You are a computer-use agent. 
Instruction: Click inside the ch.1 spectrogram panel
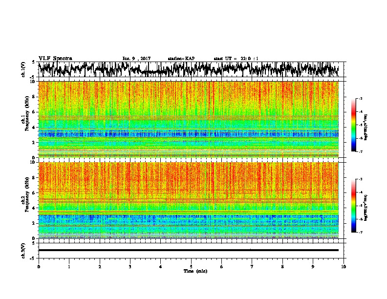pos(189,119)
